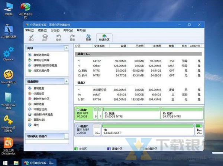Open Windows密码修改 desktop icon
The image size is (223, 166).
click(x=9, y=124)
